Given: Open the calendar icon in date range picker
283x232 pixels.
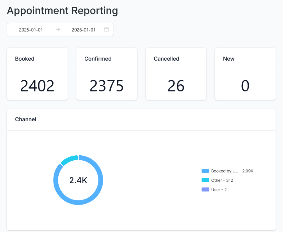Looking at the screenshot, I should [x=107, y=29].
